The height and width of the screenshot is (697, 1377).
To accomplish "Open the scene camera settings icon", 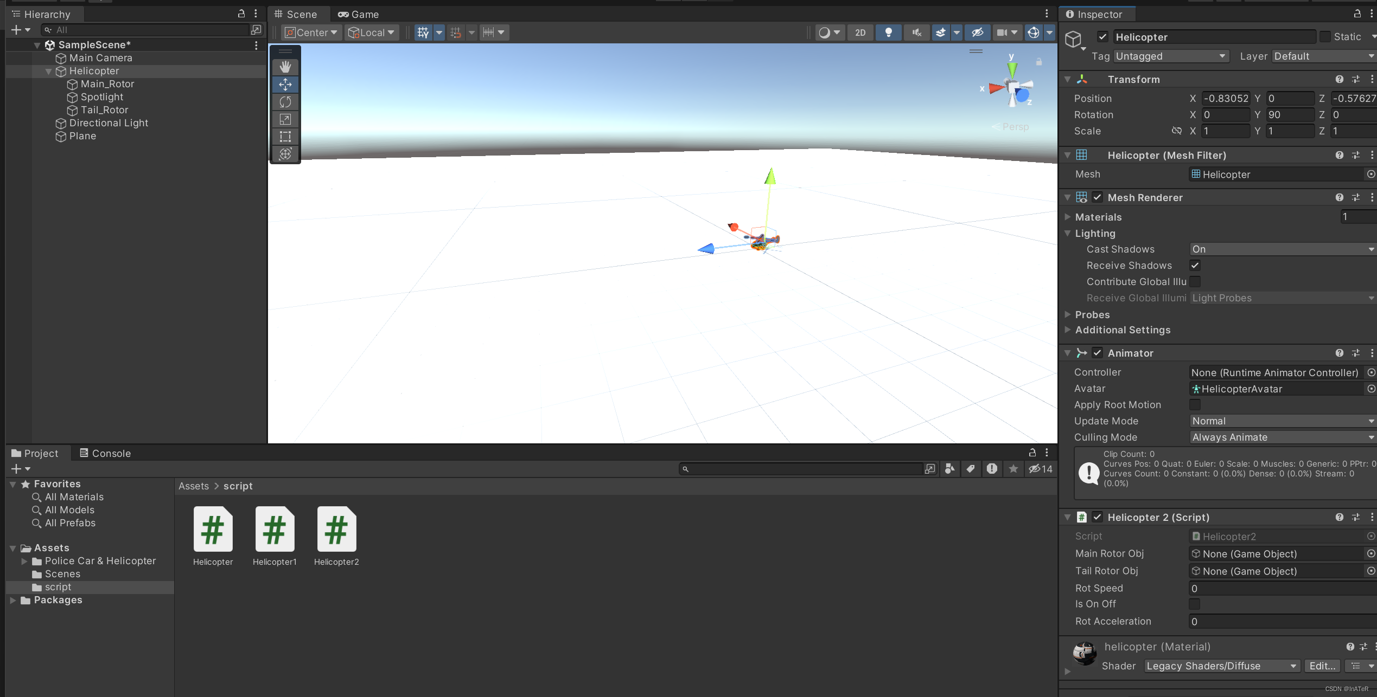I will (x=1002, y=32).
